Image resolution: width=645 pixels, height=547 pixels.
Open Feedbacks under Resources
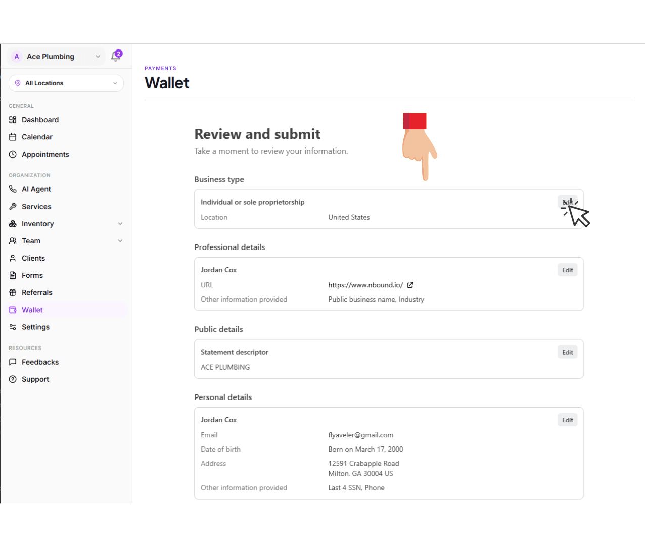coord(40,362)
